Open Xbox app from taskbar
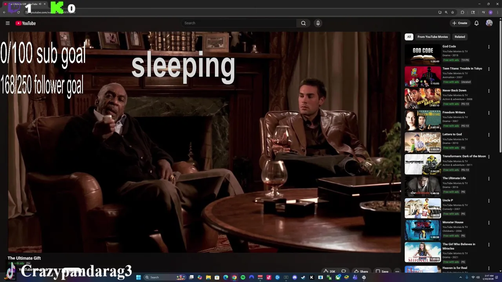Screen dimensions: 502x282 [338, 277]
